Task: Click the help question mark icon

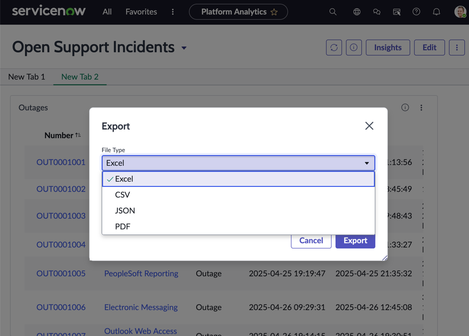Action: 416,12
